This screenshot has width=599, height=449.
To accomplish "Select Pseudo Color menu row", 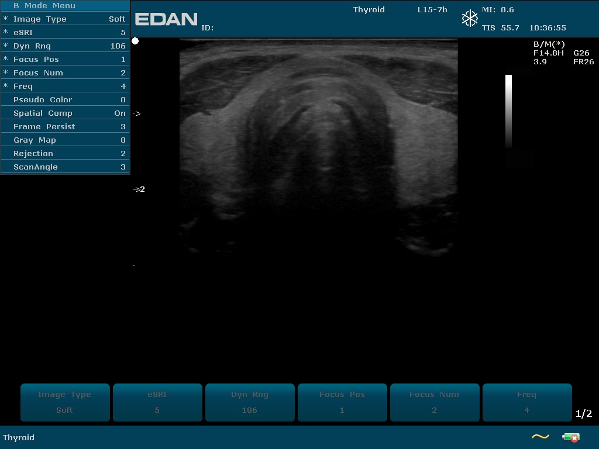I will click(x=65, y=100).
